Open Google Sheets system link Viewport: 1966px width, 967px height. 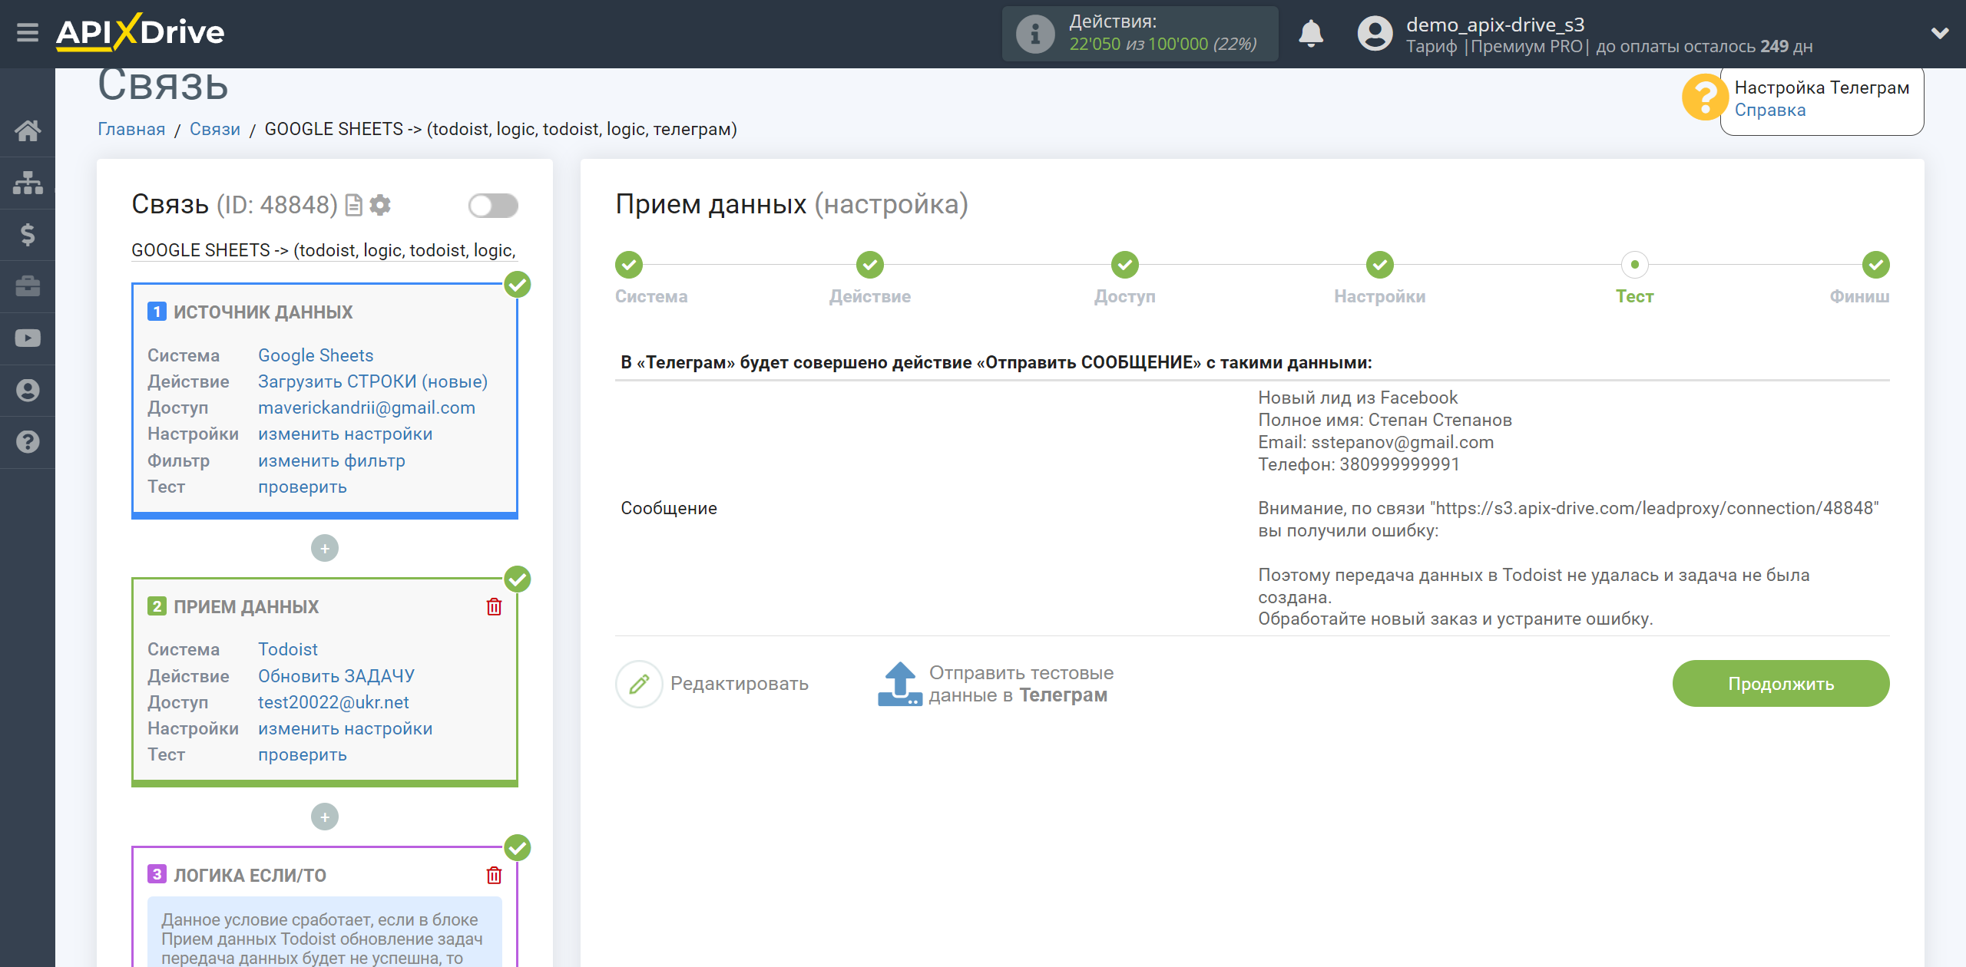pyautogui.click(x=316, y=355)
